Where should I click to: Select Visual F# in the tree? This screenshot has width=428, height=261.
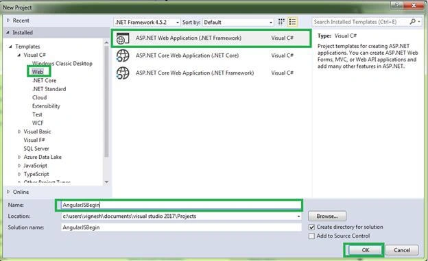[34, 140]
